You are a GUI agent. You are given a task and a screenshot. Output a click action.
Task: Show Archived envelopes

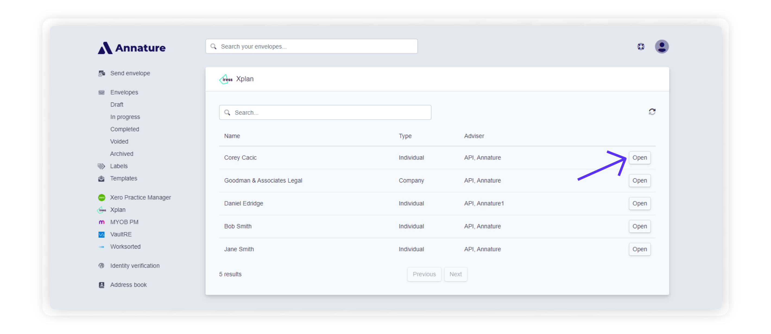[122, 154]
